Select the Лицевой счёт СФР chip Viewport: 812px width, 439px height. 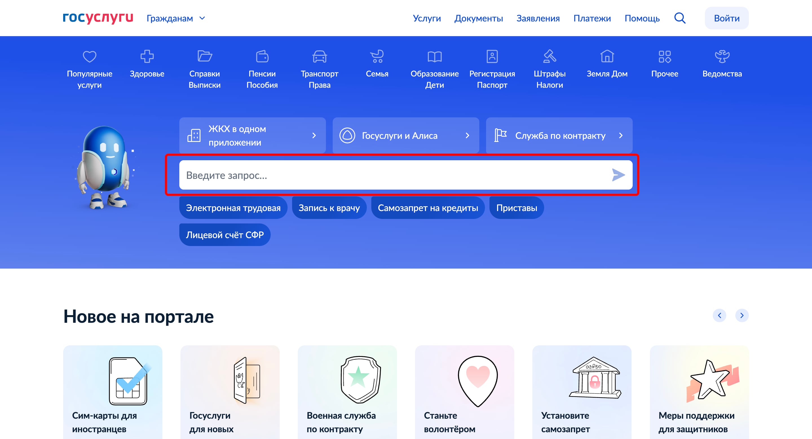[225, 235]
